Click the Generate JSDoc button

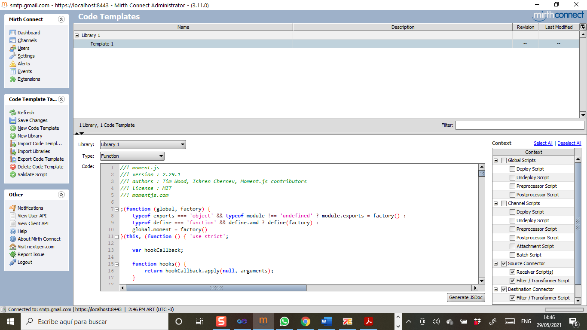(x=466, y=297)
